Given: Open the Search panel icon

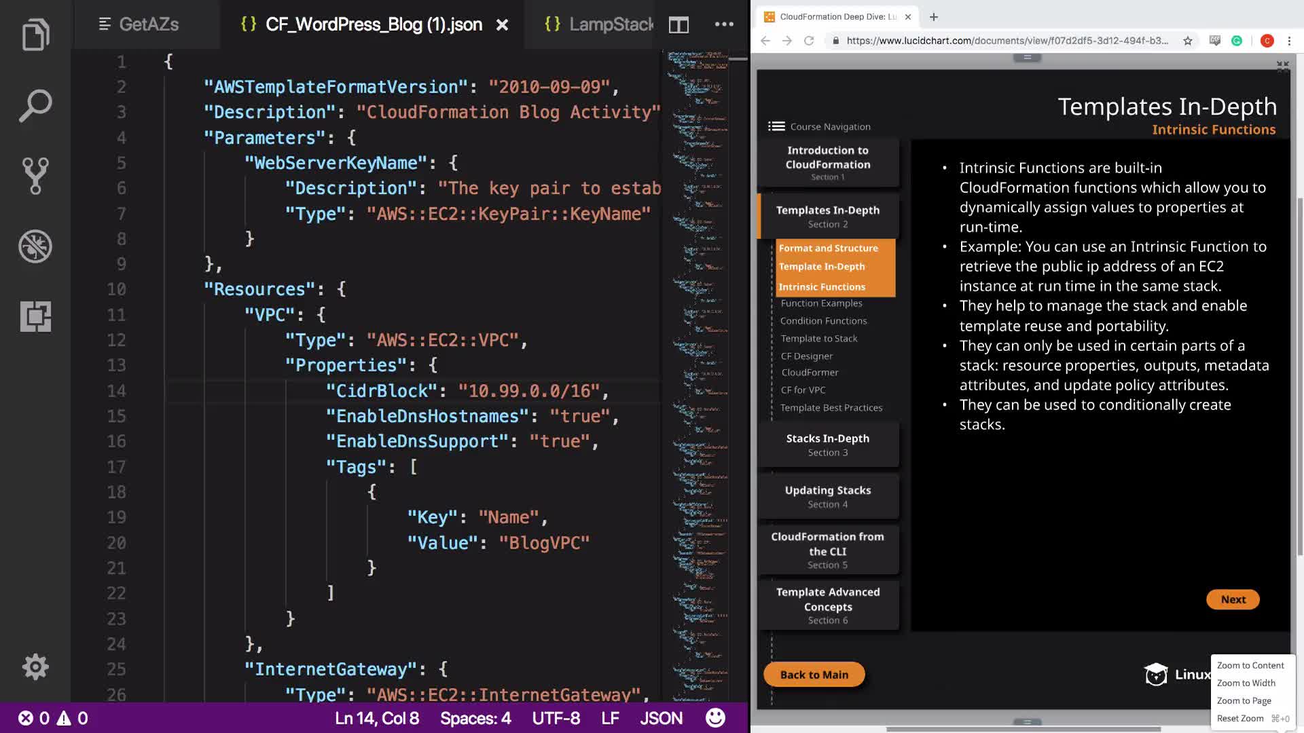Looking at the screenshot, I should point(35,106).
